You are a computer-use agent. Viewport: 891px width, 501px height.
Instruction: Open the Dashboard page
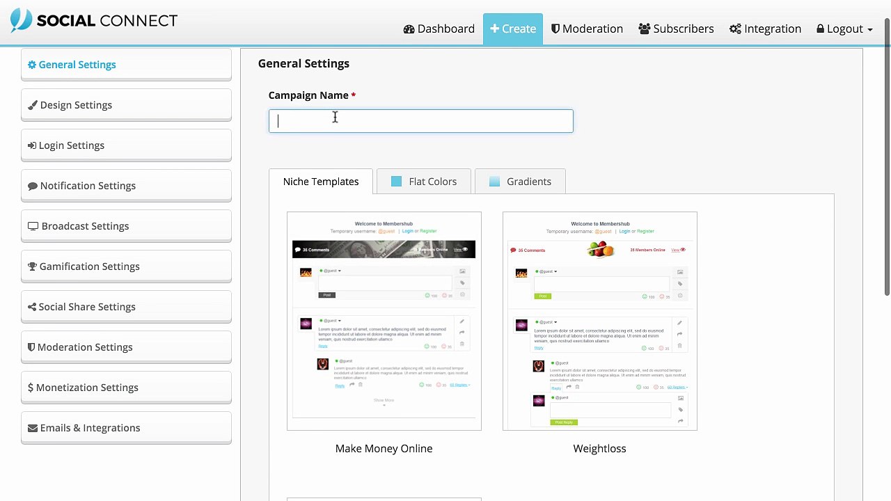coord(439,29)
